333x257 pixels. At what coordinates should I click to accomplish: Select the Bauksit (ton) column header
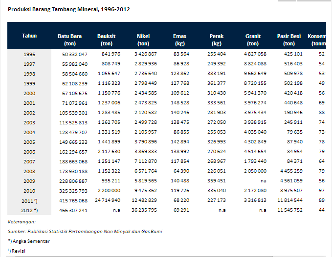tap(106, 40)
